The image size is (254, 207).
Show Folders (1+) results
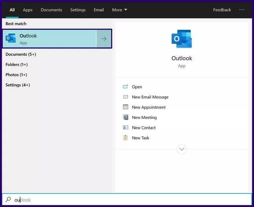(17, 65)
